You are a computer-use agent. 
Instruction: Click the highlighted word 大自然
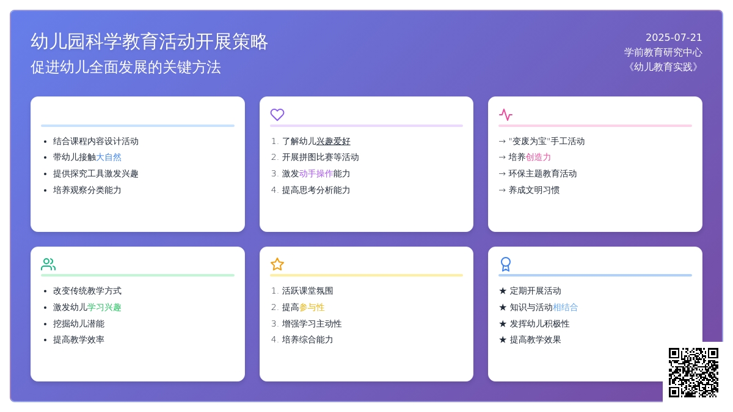(x=109, y=157)
